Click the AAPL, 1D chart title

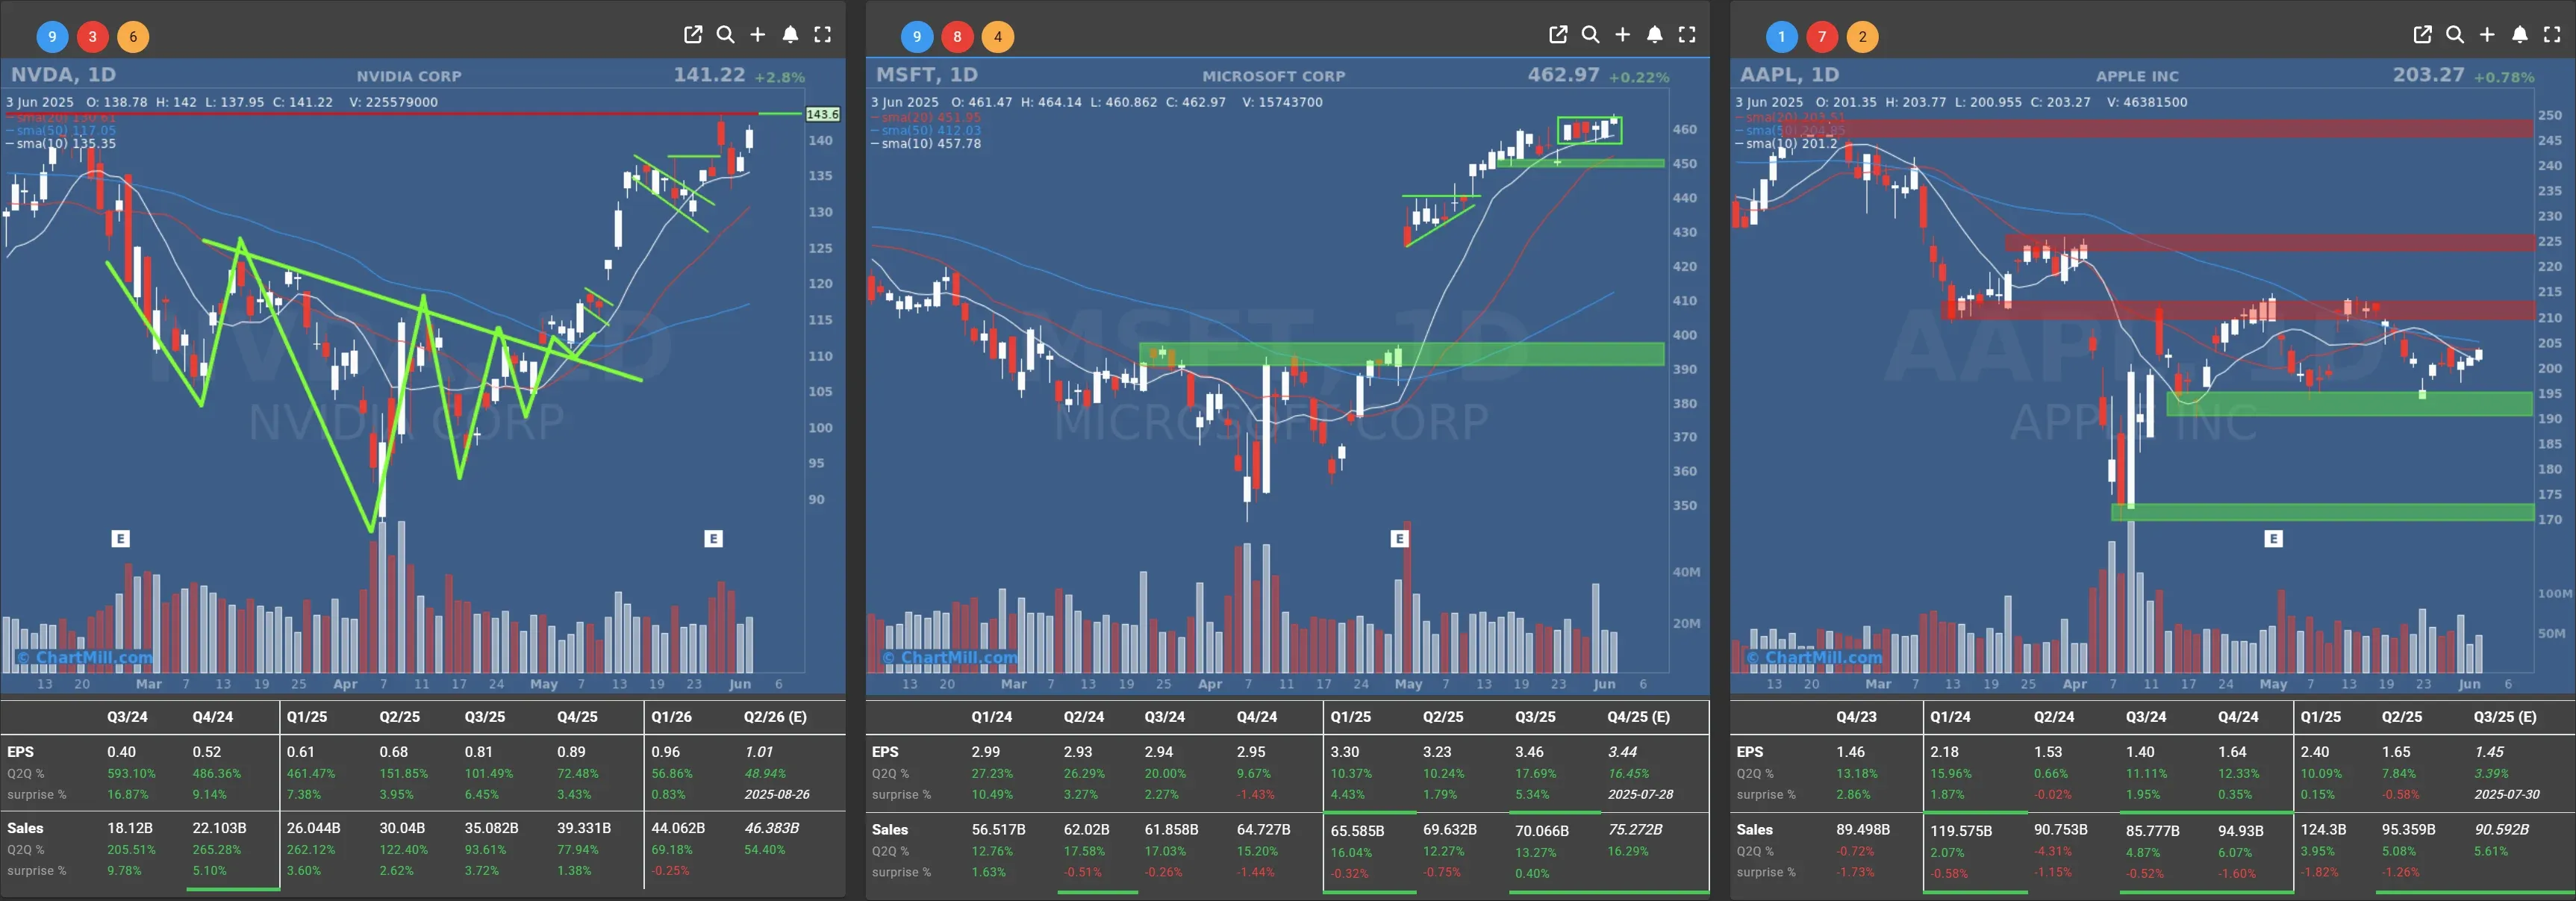[x=1790, y=75]
